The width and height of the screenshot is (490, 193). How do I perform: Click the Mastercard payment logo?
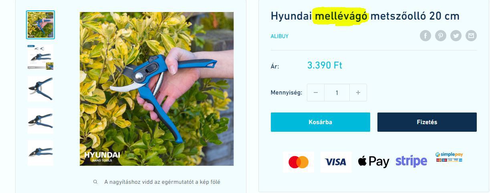(298, 162)
